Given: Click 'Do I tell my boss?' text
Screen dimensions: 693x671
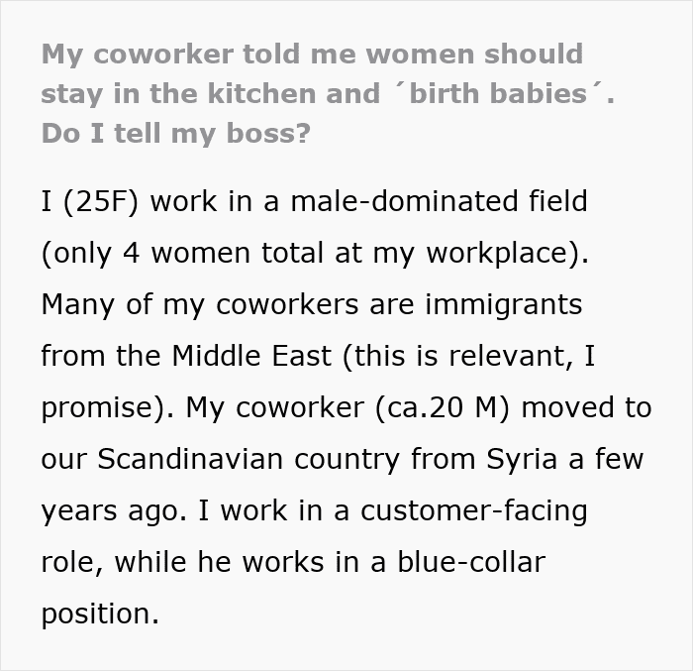Looking at the screenshot, I should point(175,133).
